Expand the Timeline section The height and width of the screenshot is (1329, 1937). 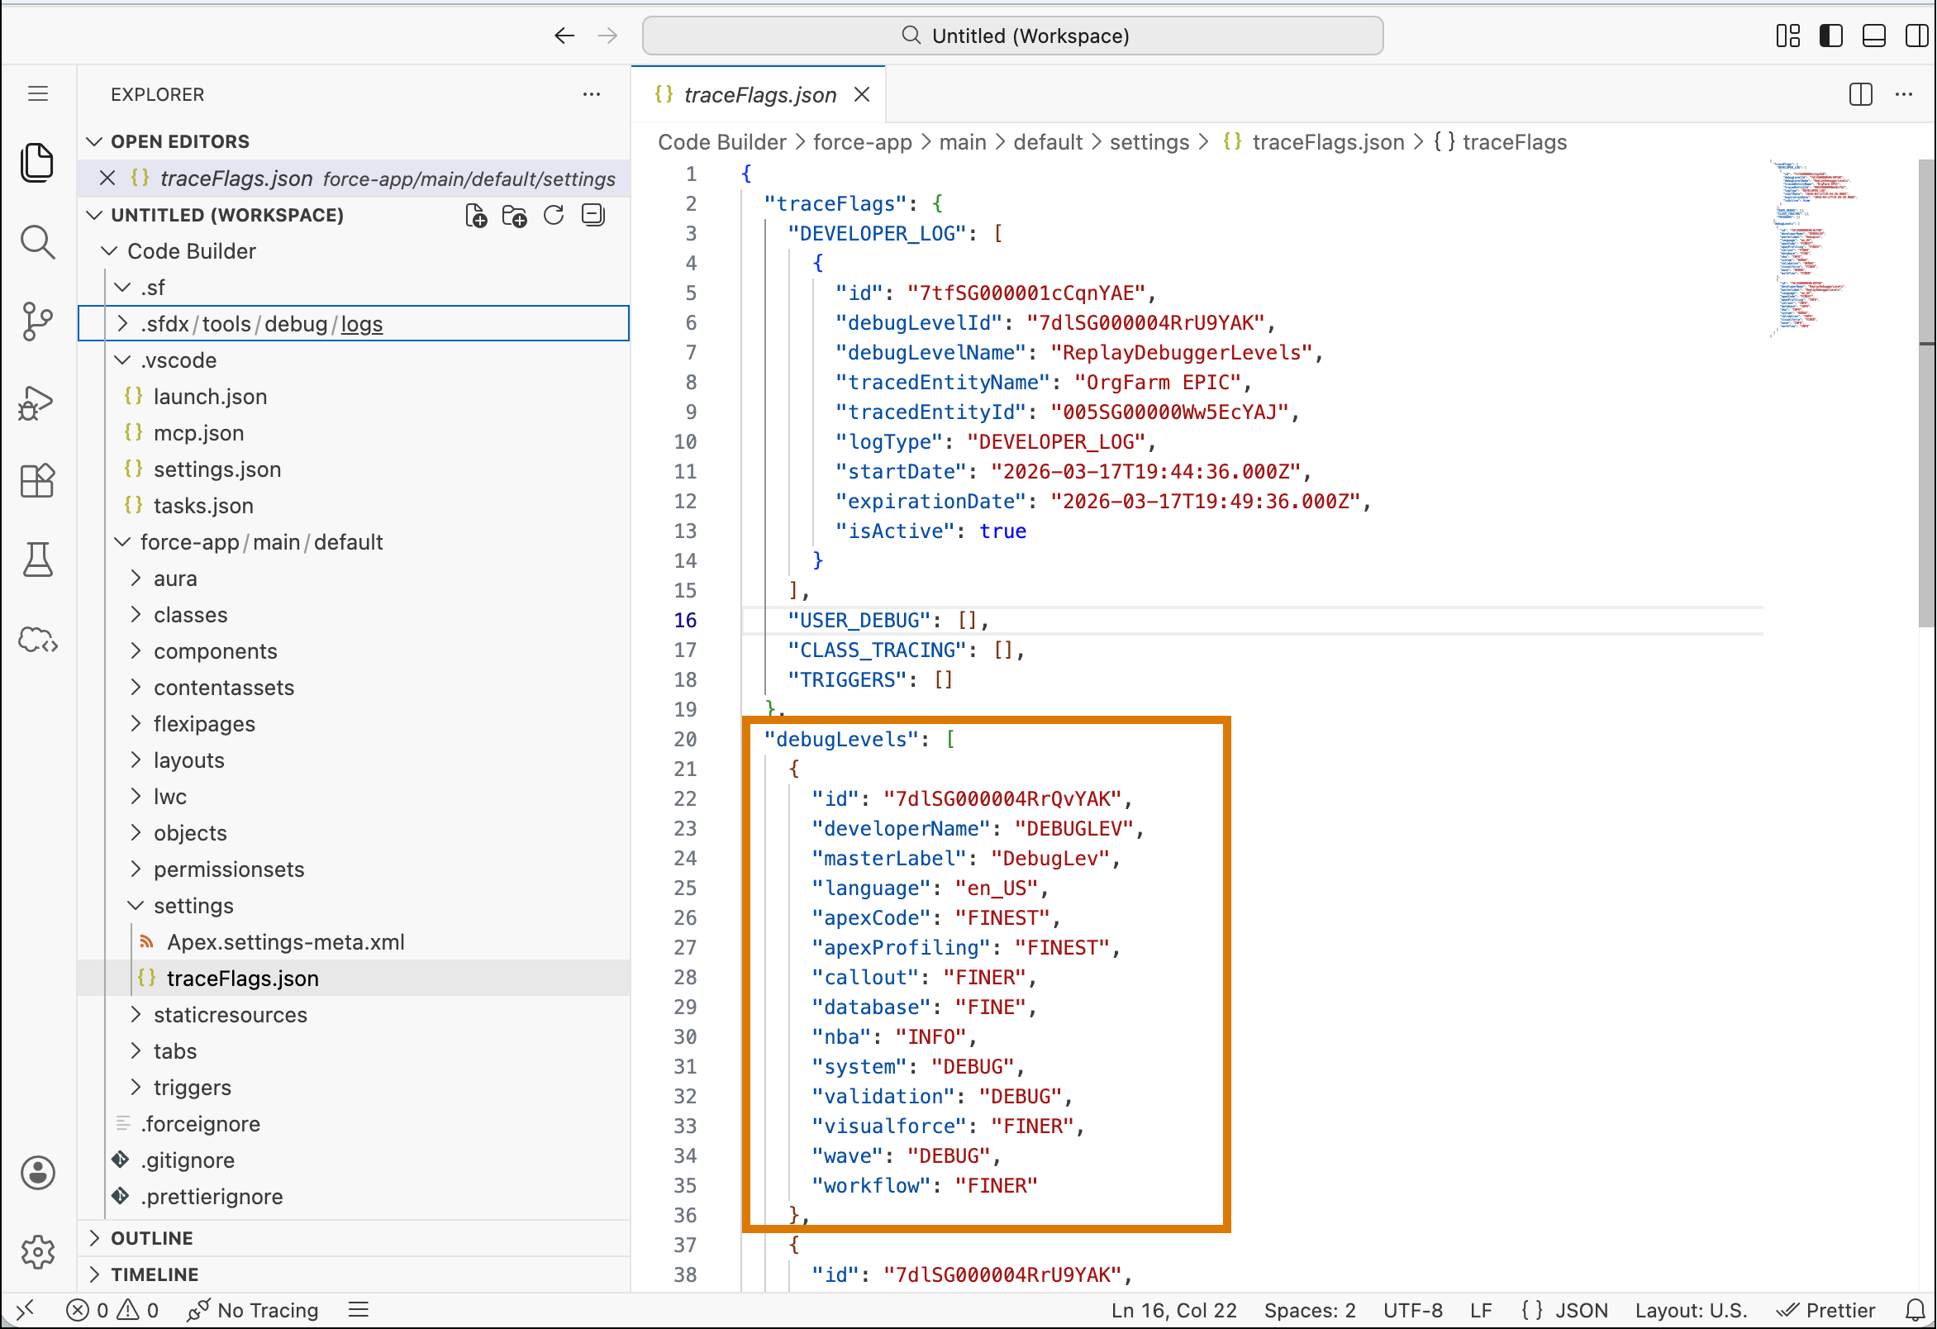coord(355,1274)
